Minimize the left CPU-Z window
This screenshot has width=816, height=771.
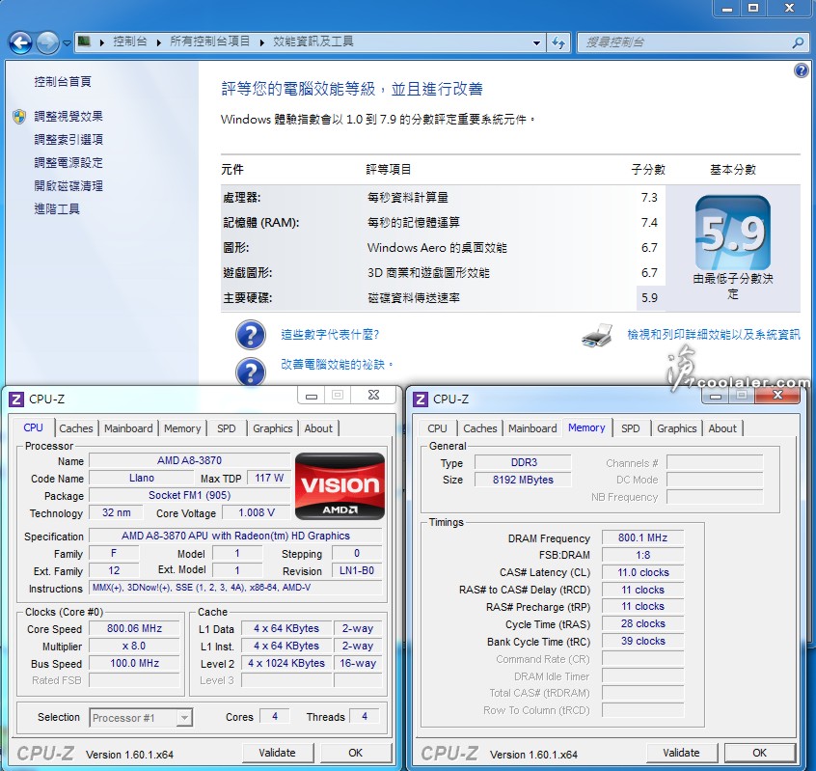click(312, 396)
